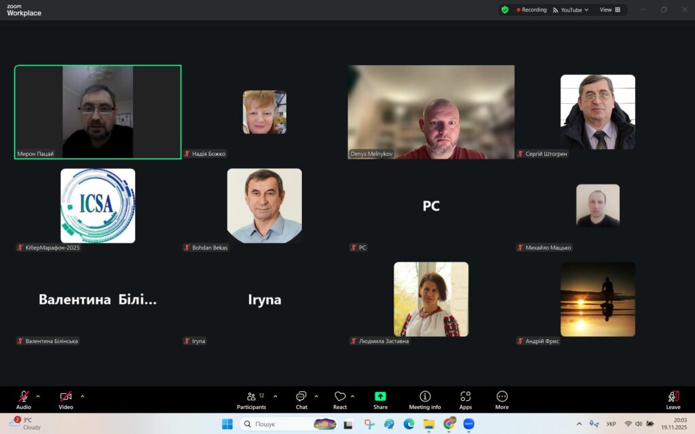Select the КіберМарафон-2025 ICSA logo tile
This screenshot has width=695, height=434.
[98, 205]
